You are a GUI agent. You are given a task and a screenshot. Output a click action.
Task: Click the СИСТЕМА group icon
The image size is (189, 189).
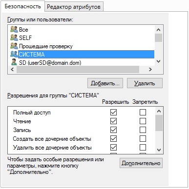[14, 54]
